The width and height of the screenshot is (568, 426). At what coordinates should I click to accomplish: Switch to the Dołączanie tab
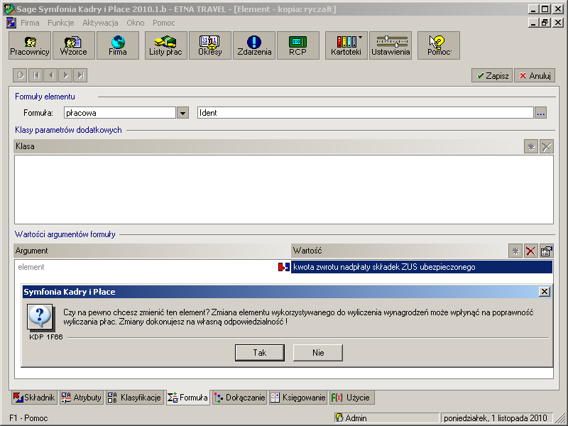239,398
